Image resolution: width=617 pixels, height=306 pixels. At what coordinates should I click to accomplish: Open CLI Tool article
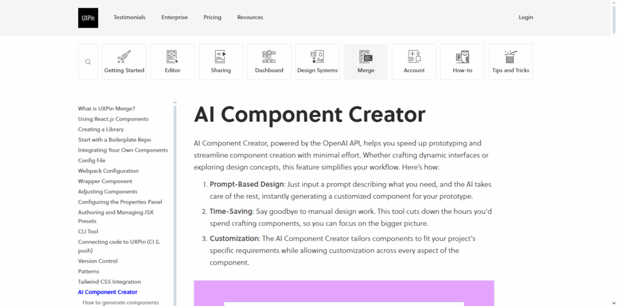(88, 232)
